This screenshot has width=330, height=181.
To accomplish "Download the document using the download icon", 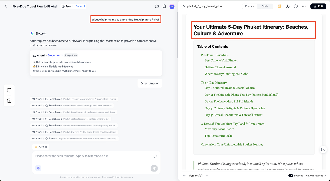I will pyautogui.click(x=287, y=6).
